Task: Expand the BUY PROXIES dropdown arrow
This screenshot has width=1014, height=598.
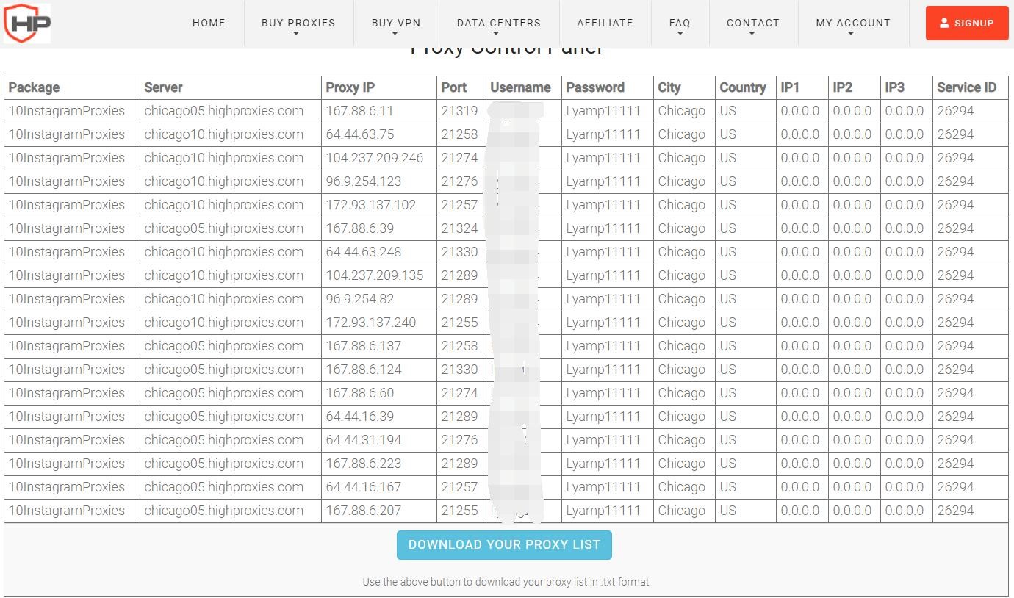Action: click(296, 33)
